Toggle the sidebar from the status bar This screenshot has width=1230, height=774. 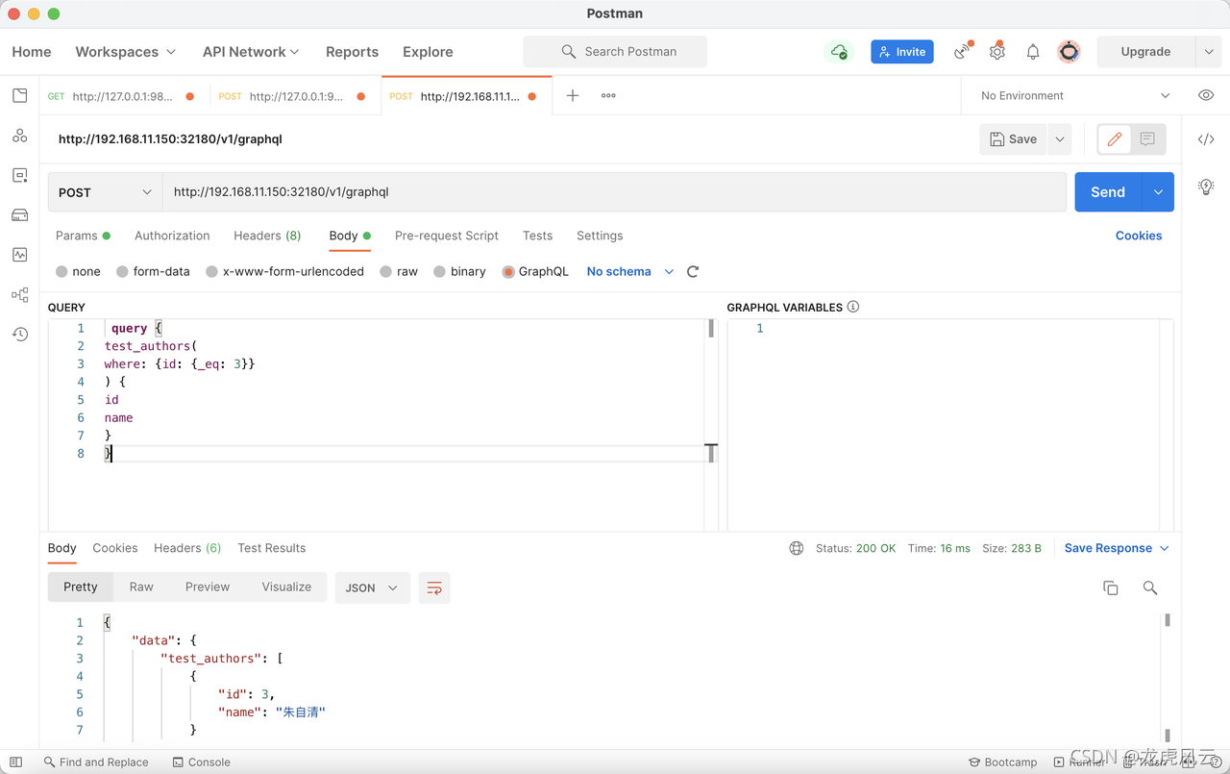pos(16,762)
